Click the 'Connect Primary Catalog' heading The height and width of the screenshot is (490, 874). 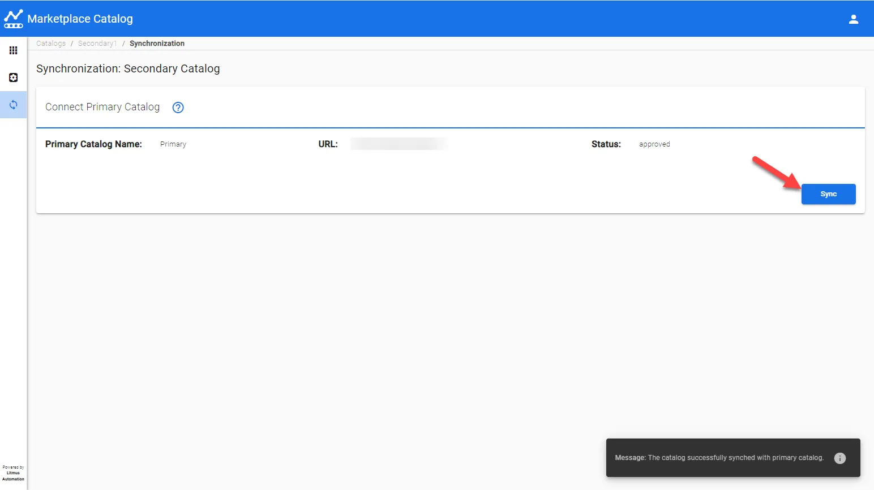tap(102, 107)
